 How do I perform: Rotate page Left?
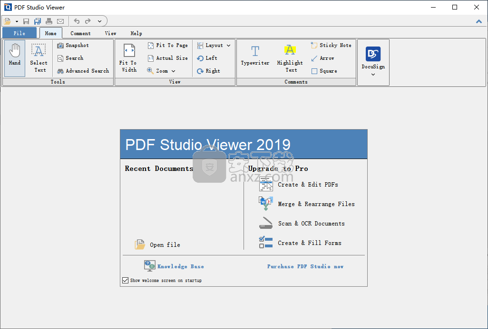coord(207,58)
